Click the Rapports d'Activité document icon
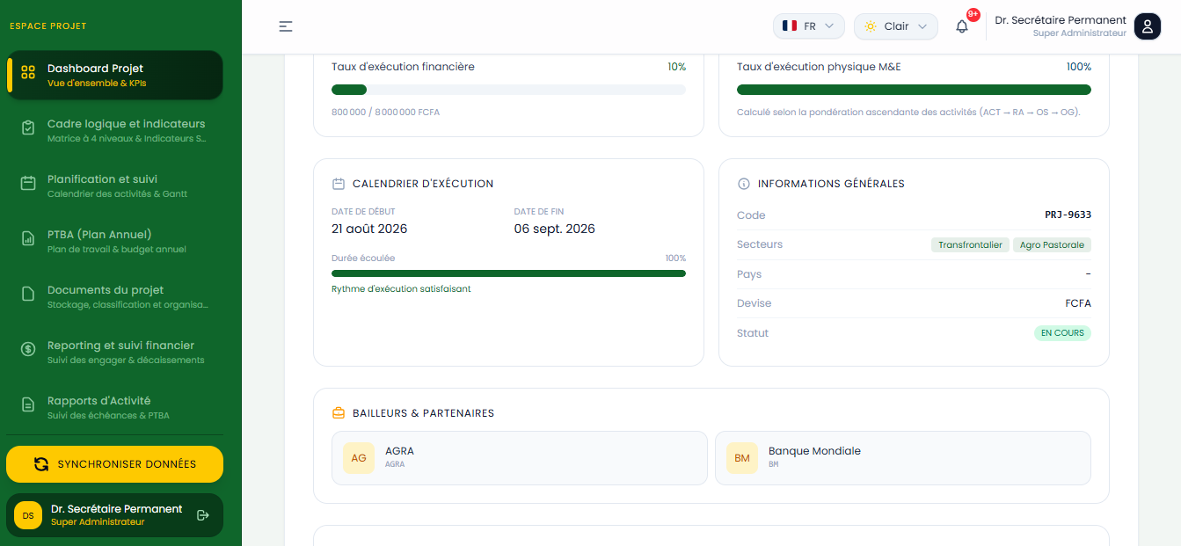This screenshot has width=1181, height=546. [28, 404]
